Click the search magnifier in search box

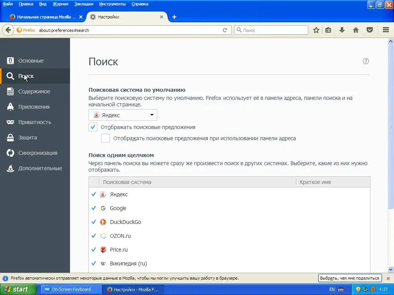[239, 30]
